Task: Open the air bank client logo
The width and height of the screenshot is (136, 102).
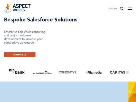Action: tap(17, 71)
